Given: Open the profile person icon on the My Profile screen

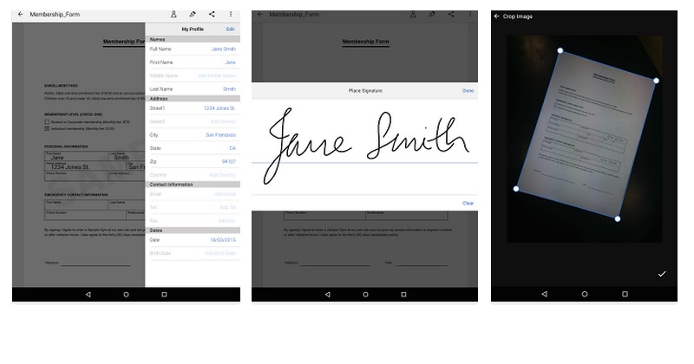Looking at the screenshot, I should [173, 14].
